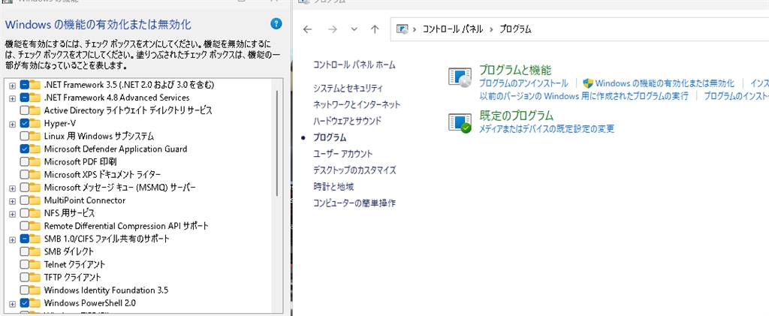This screenshot has width=769, height=316.
Task: Click the shield icon beside Windows の機能の有効化
Action: point(587,83)
